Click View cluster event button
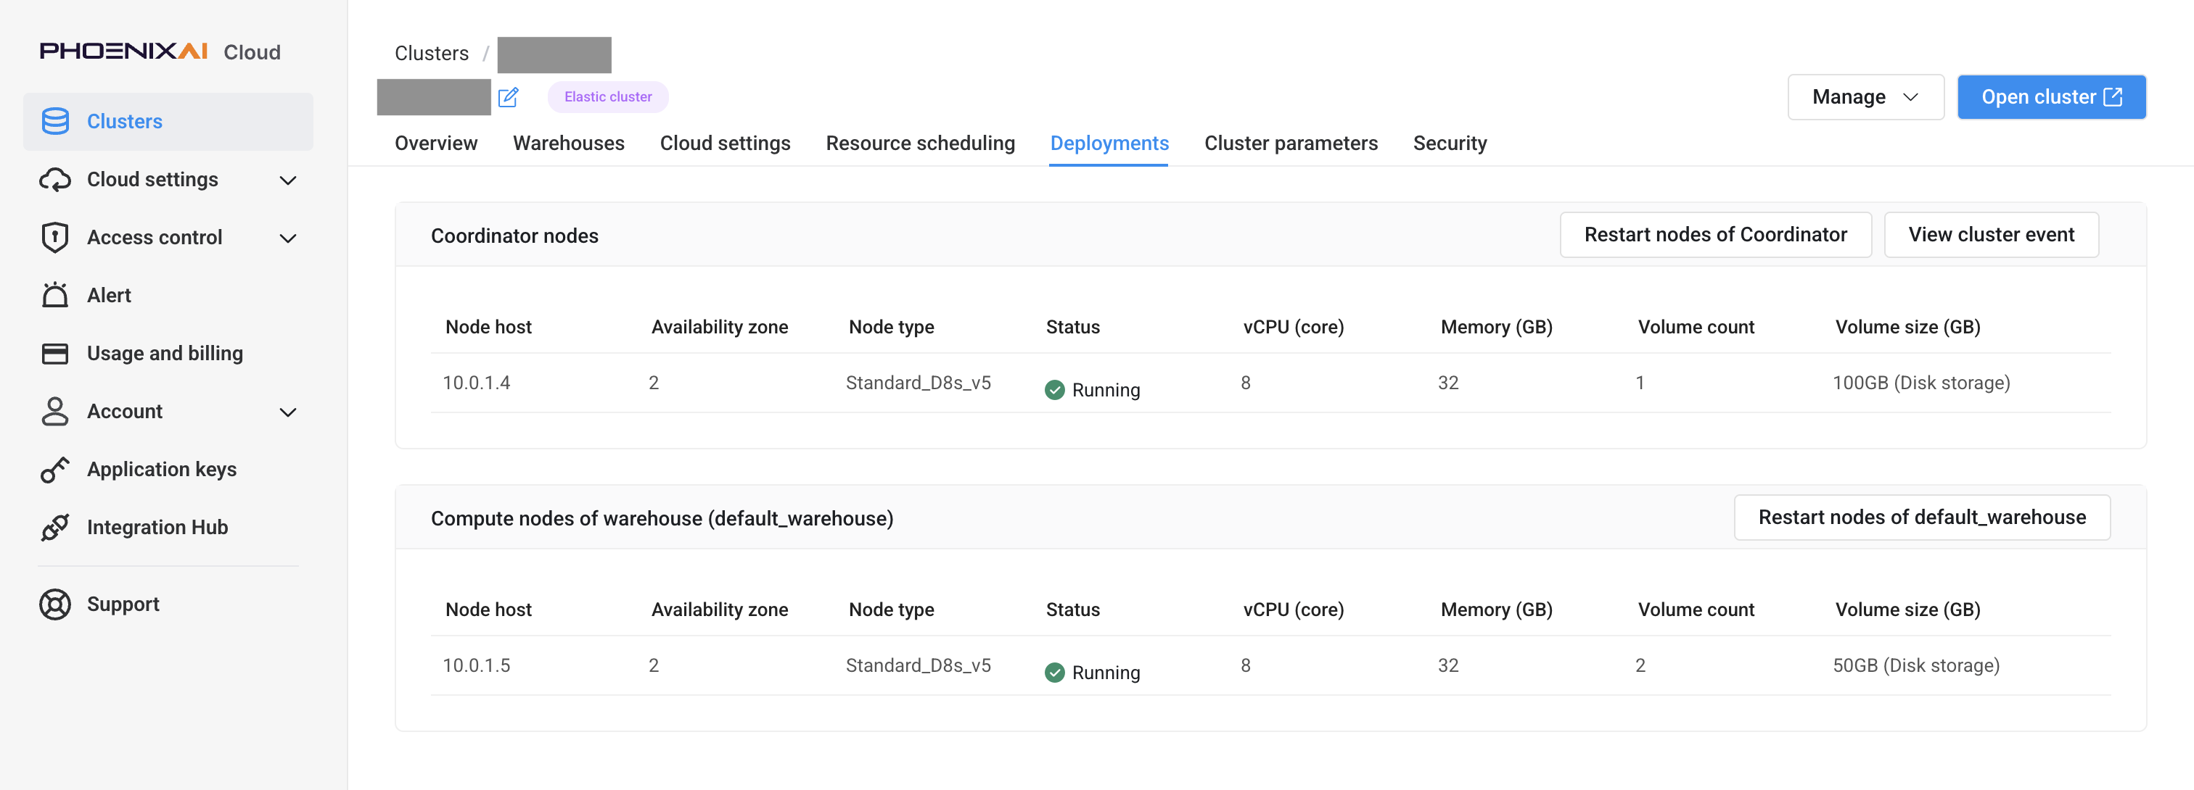Viewport: 2194px width, 790px height. point(1992,235)
